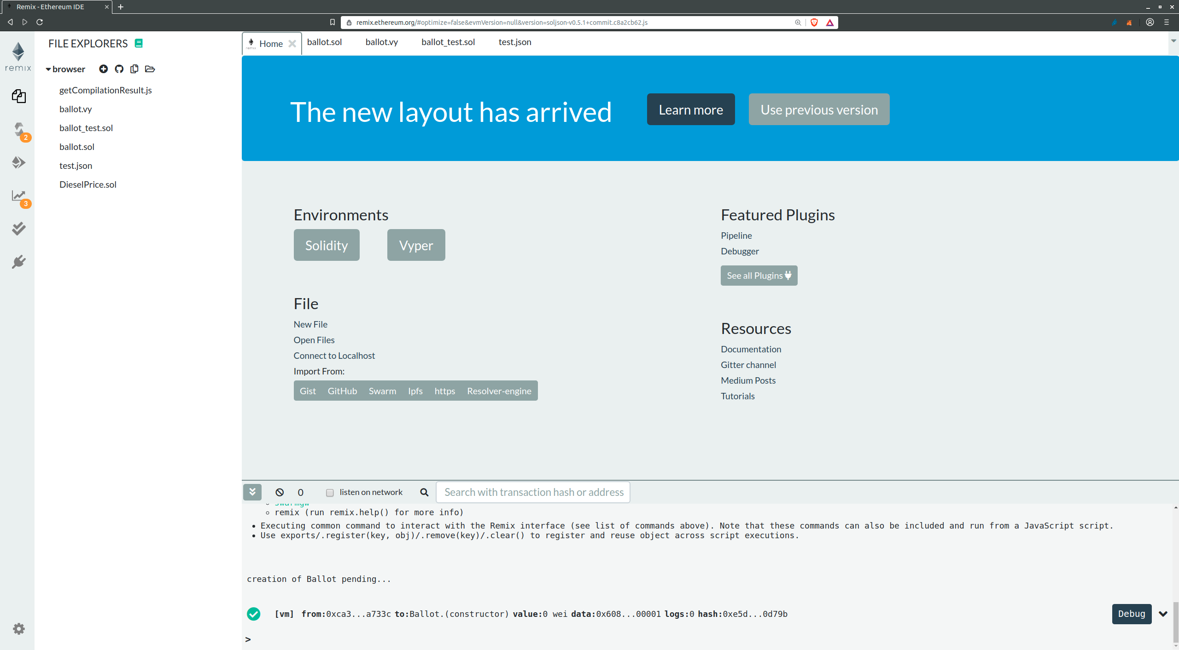The height and width of the screenshot is (650, 1179).
Task: Open the Plugin manager
Action: tap(18, 261)
